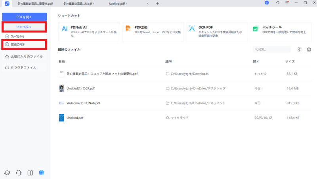
Task: Open お気に入りのファイル in sidebar
Action: coord(24,57)
